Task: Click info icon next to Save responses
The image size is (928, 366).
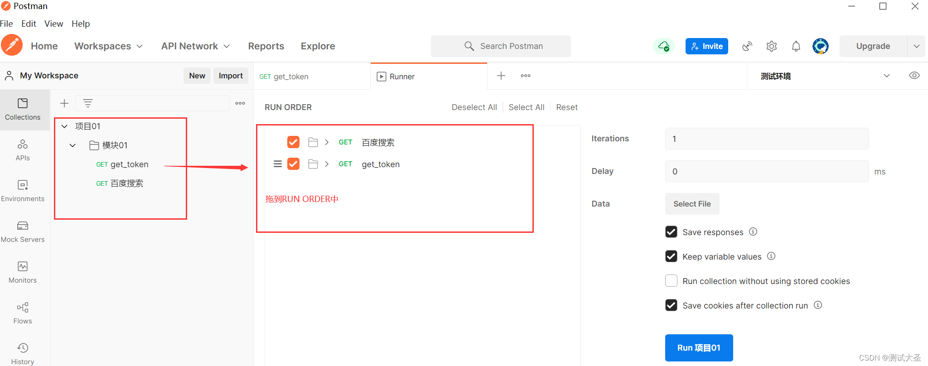Action: point(753,231)
